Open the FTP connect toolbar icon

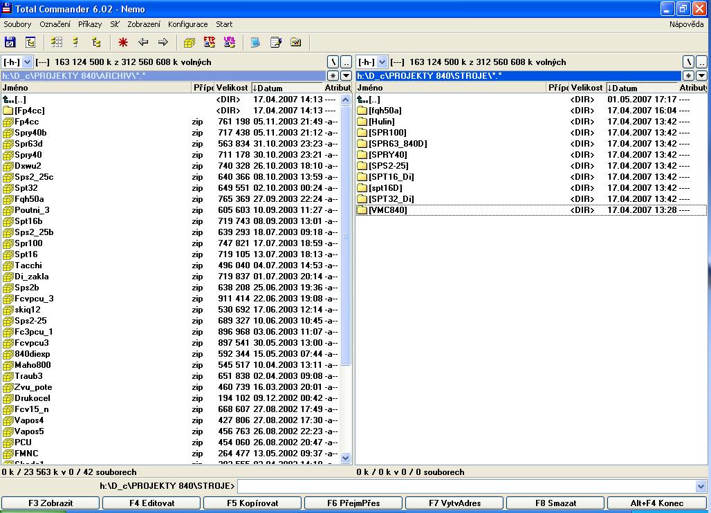(x=210, y=43)
